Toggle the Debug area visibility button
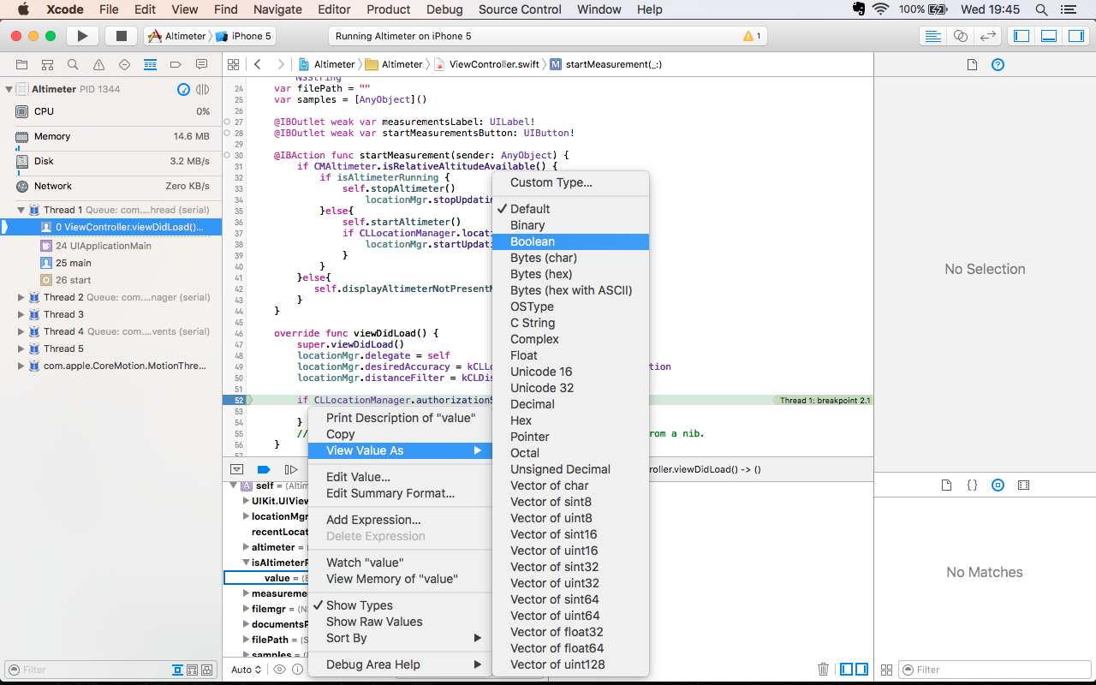Screen dimensions: 1096x685 point(1048,36)
